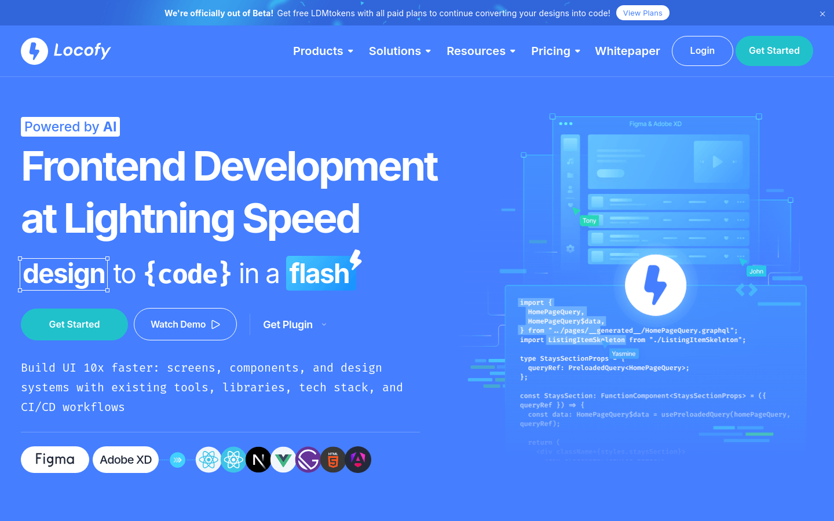The image size is (834, 521).
Task: Go to the Whitepaper page
Action: point(627,51)
